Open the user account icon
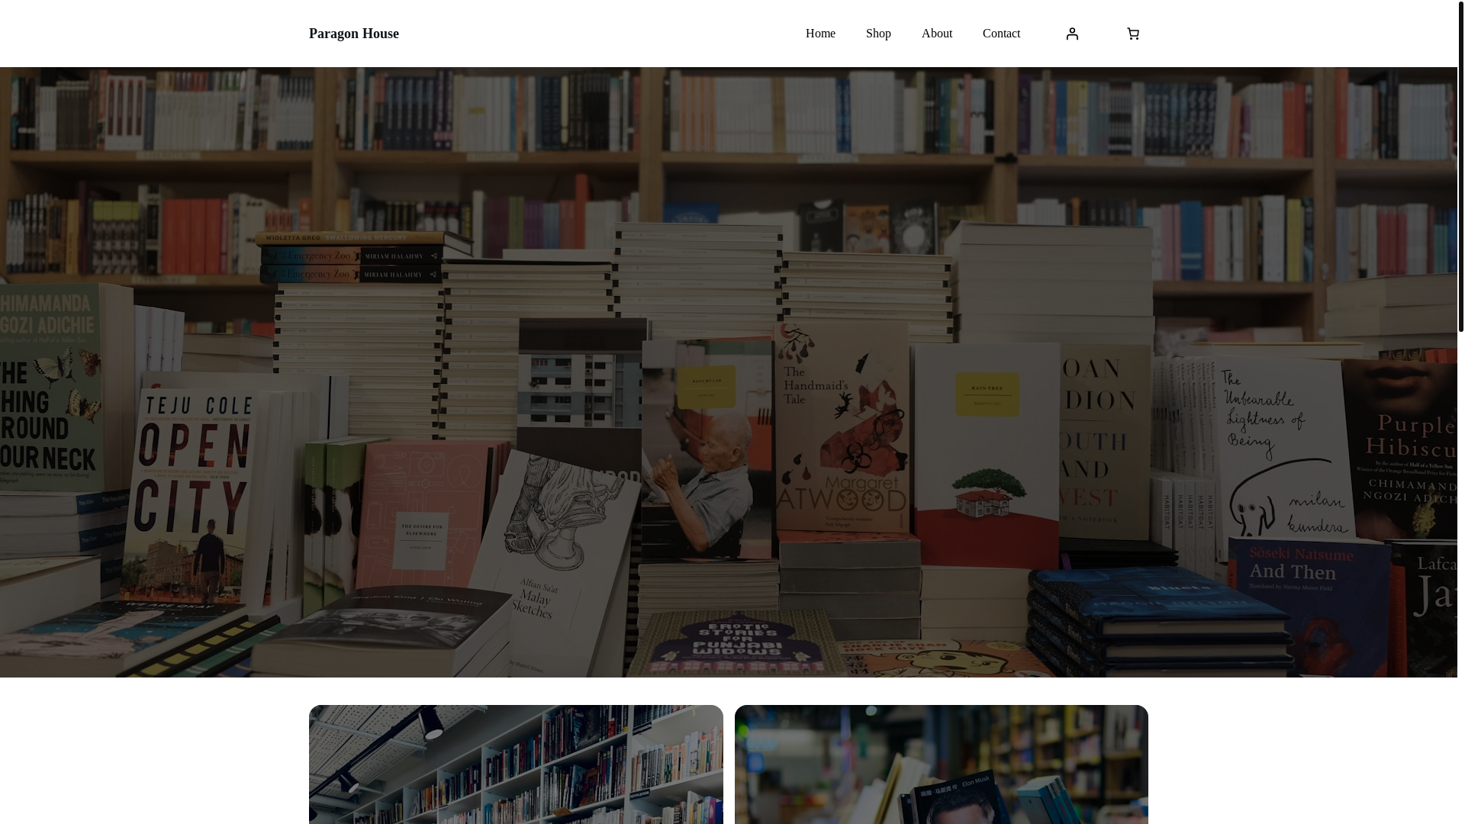Screen dimensions: 1465x824 (x=1072, y=34)
